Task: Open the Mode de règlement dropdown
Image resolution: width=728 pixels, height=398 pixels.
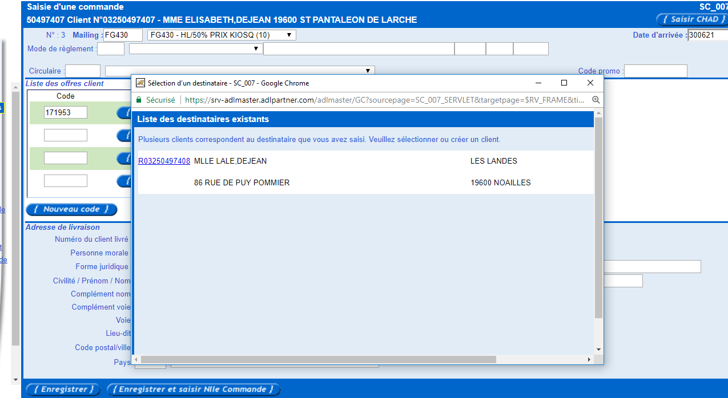Action: click(x=195, y=49)
